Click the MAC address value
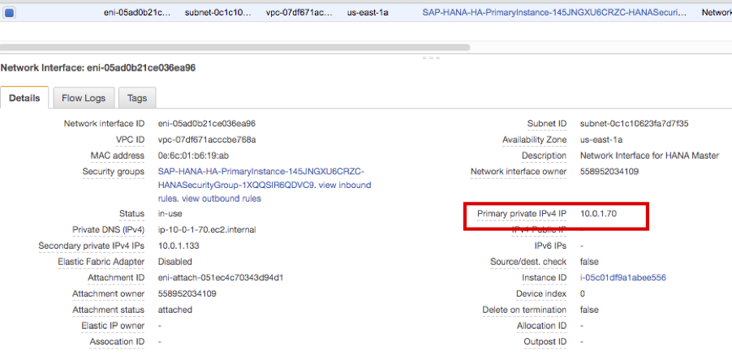Image resolution: width=732 pixels, height=359 pixels. (x=193, y=156)
